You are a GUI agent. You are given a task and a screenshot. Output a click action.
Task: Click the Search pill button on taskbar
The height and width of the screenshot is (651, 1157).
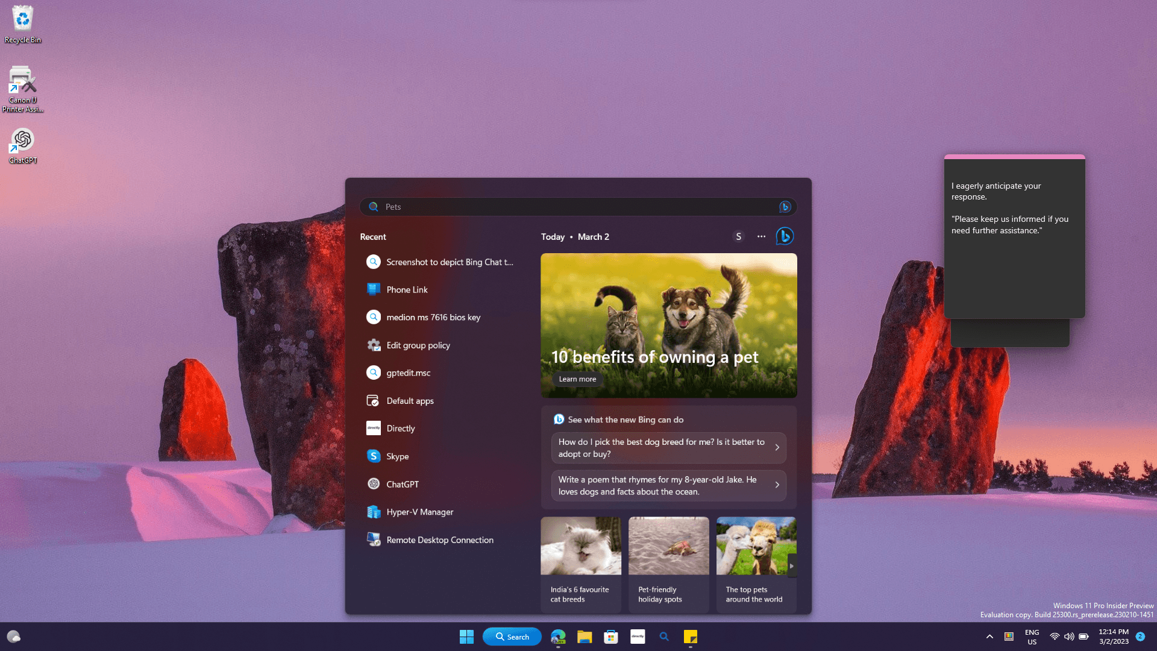point(512,637)
